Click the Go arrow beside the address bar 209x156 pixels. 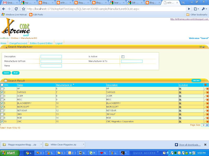coord(189,9)
